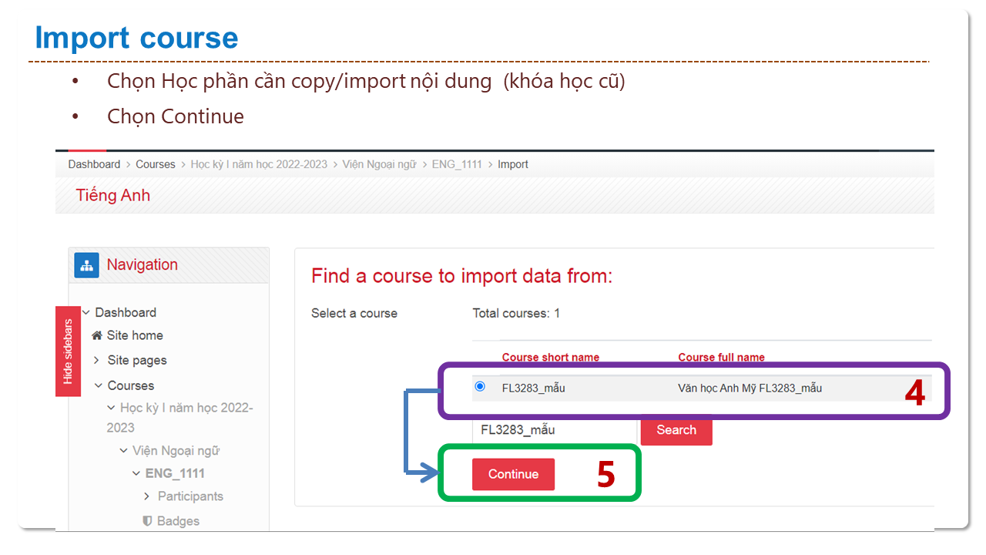
Task: Expand the Participants node arrow
Action: [x=147, y=496]
